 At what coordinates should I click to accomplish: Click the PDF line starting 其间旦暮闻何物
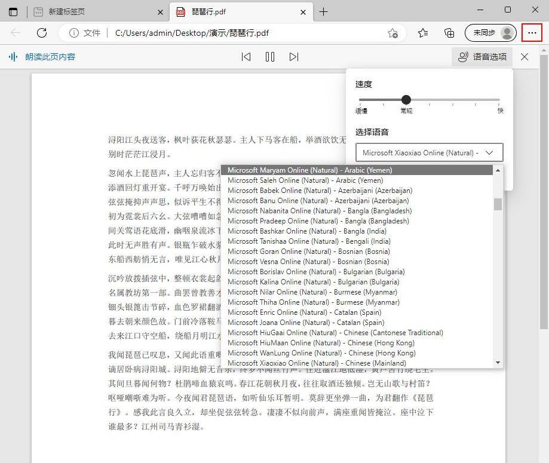[269, 384]
